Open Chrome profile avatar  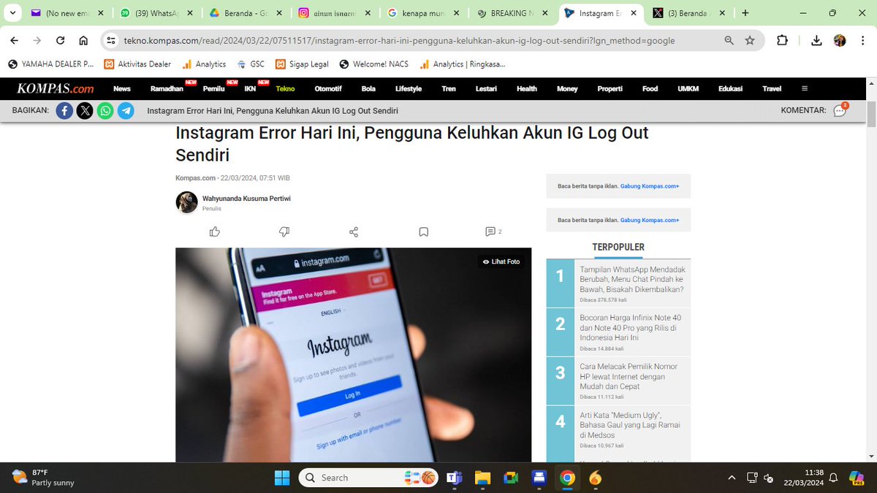click(840, 41)
